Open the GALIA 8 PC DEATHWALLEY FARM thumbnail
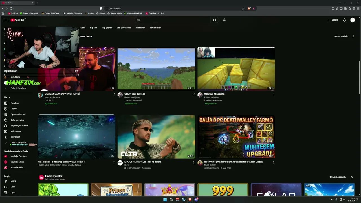 click(x=236, y=137)
